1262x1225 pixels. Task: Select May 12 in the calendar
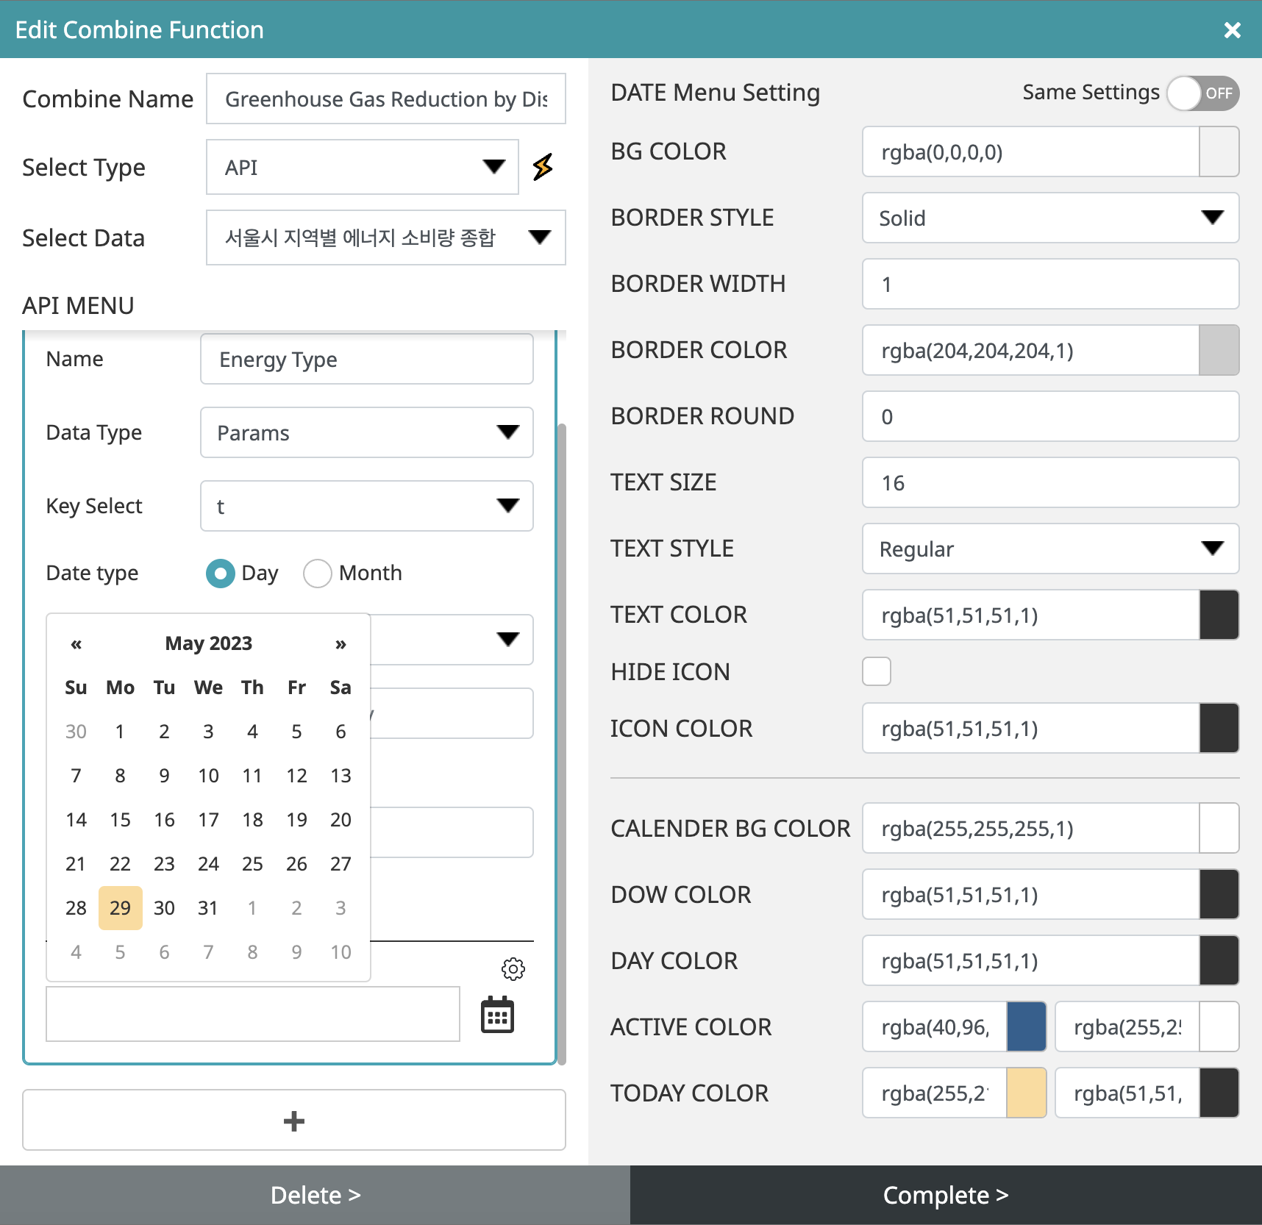point(296,776)
